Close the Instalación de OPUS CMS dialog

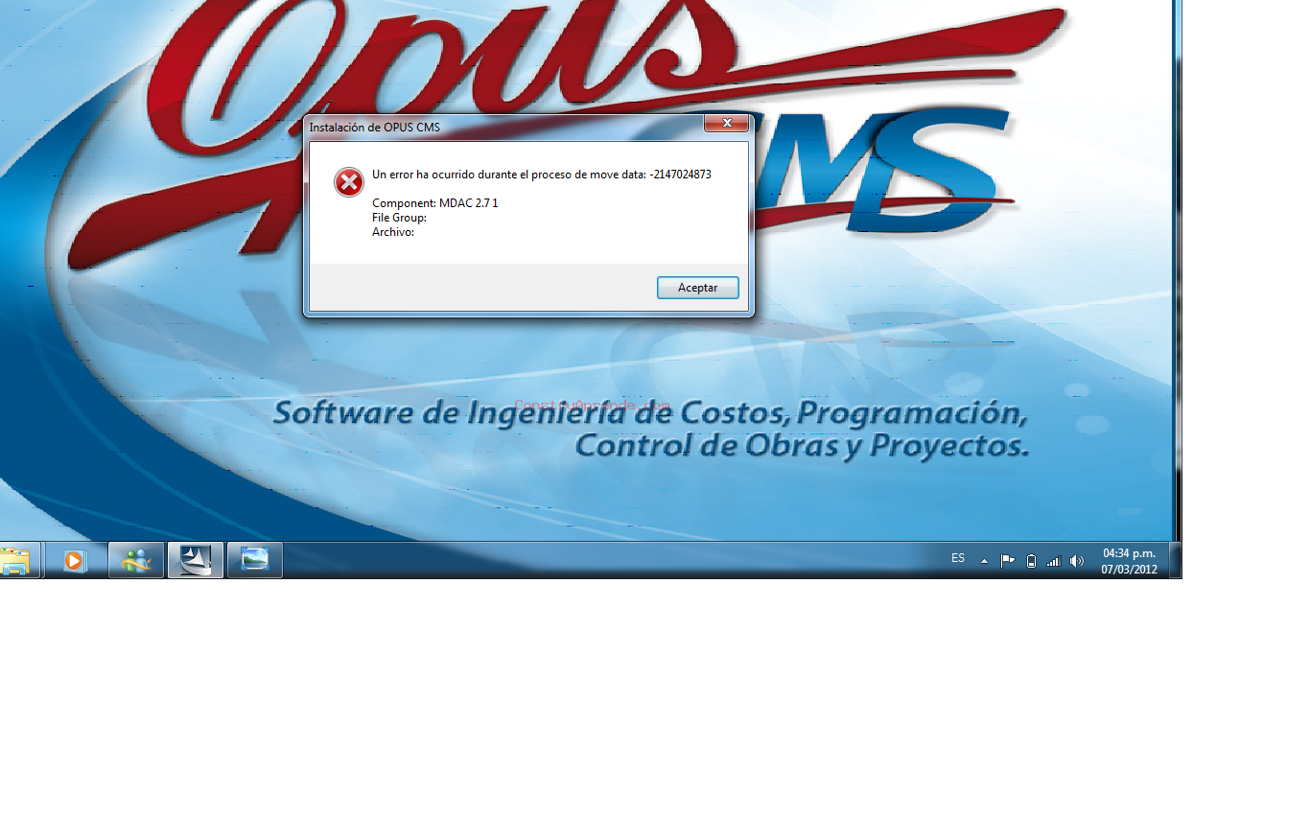726,124
